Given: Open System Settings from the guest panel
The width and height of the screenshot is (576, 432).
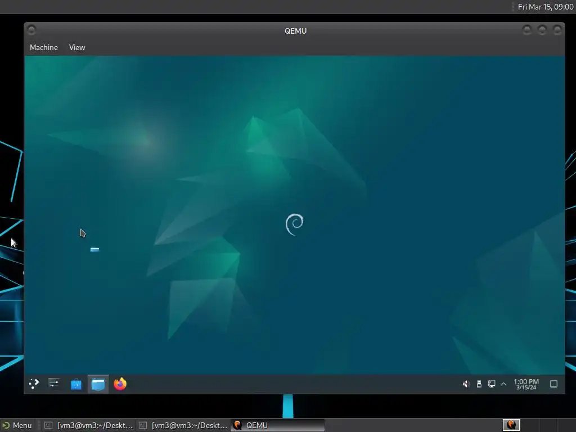Looking at the screenshot, I should tap(54, 384).
